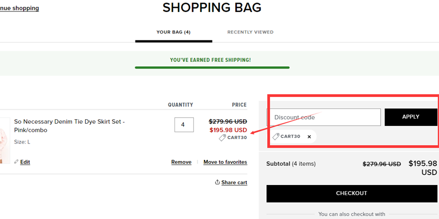Switch to the Your Bag (4) tab

point(173,32)
